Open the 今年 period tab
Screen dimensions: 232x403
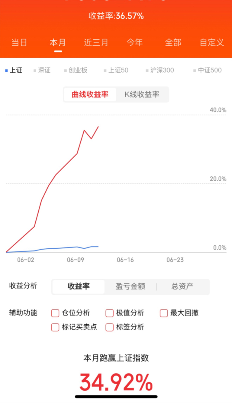(135, 42)
